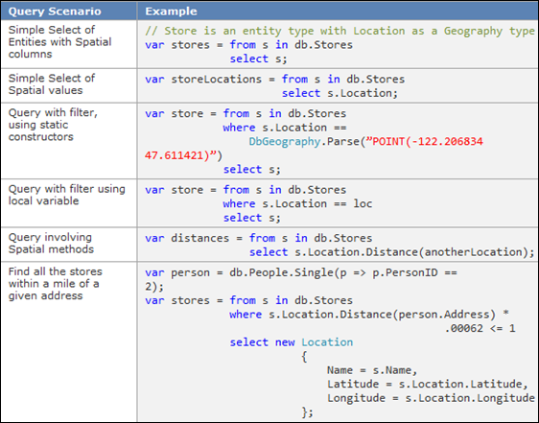Click 'var stores = from s in db.Stores' in first row
The image size is (539, 423).
click(248, 45)
